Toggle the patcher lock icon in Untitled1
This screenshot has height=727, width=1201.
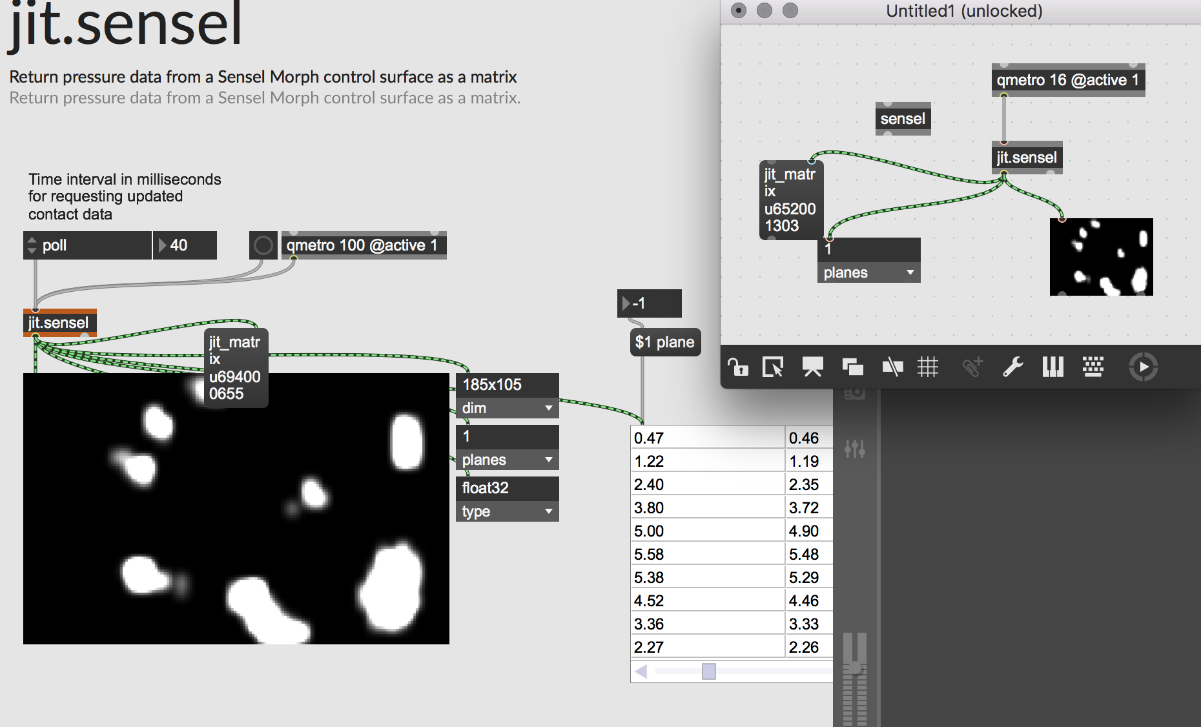pos(738,367)
